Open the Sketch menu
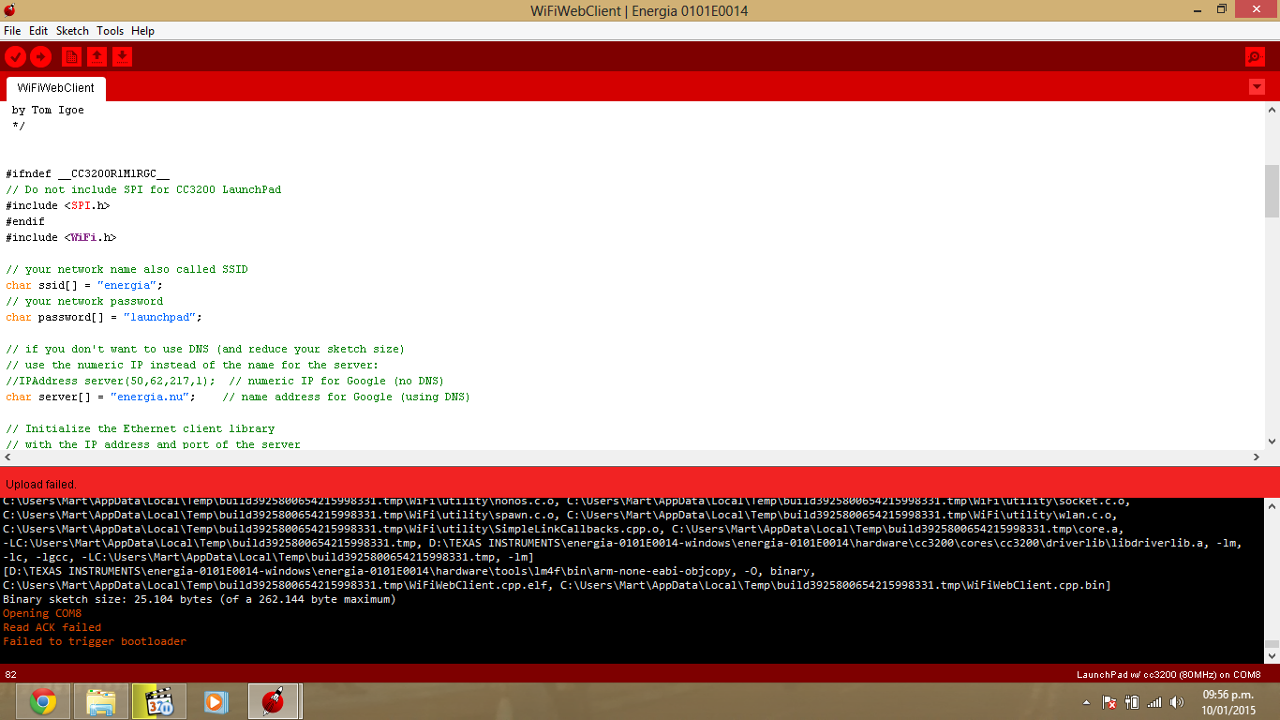This screenshot has height=720, width=1280. [x=72, y=31]
